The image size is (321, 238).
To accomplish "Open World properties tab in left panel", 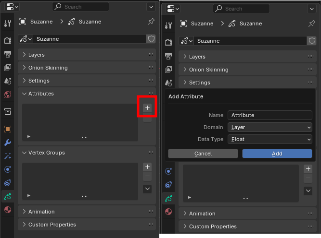I will (8, 95).
